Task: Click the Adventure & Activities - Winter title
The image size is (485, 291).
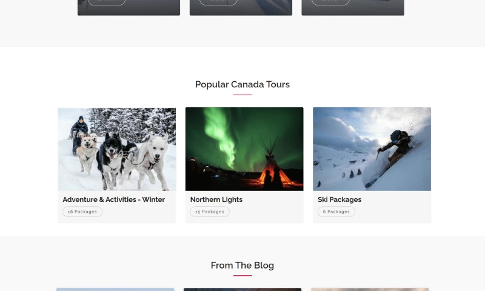Action: (113, 199)
